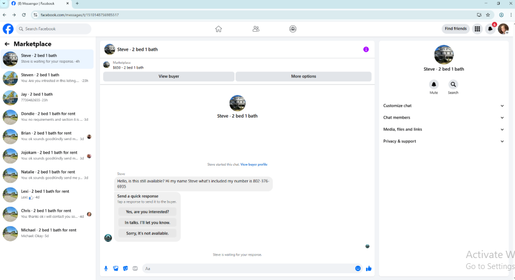Select Steve conversation in sidebar list

[47, 59]
